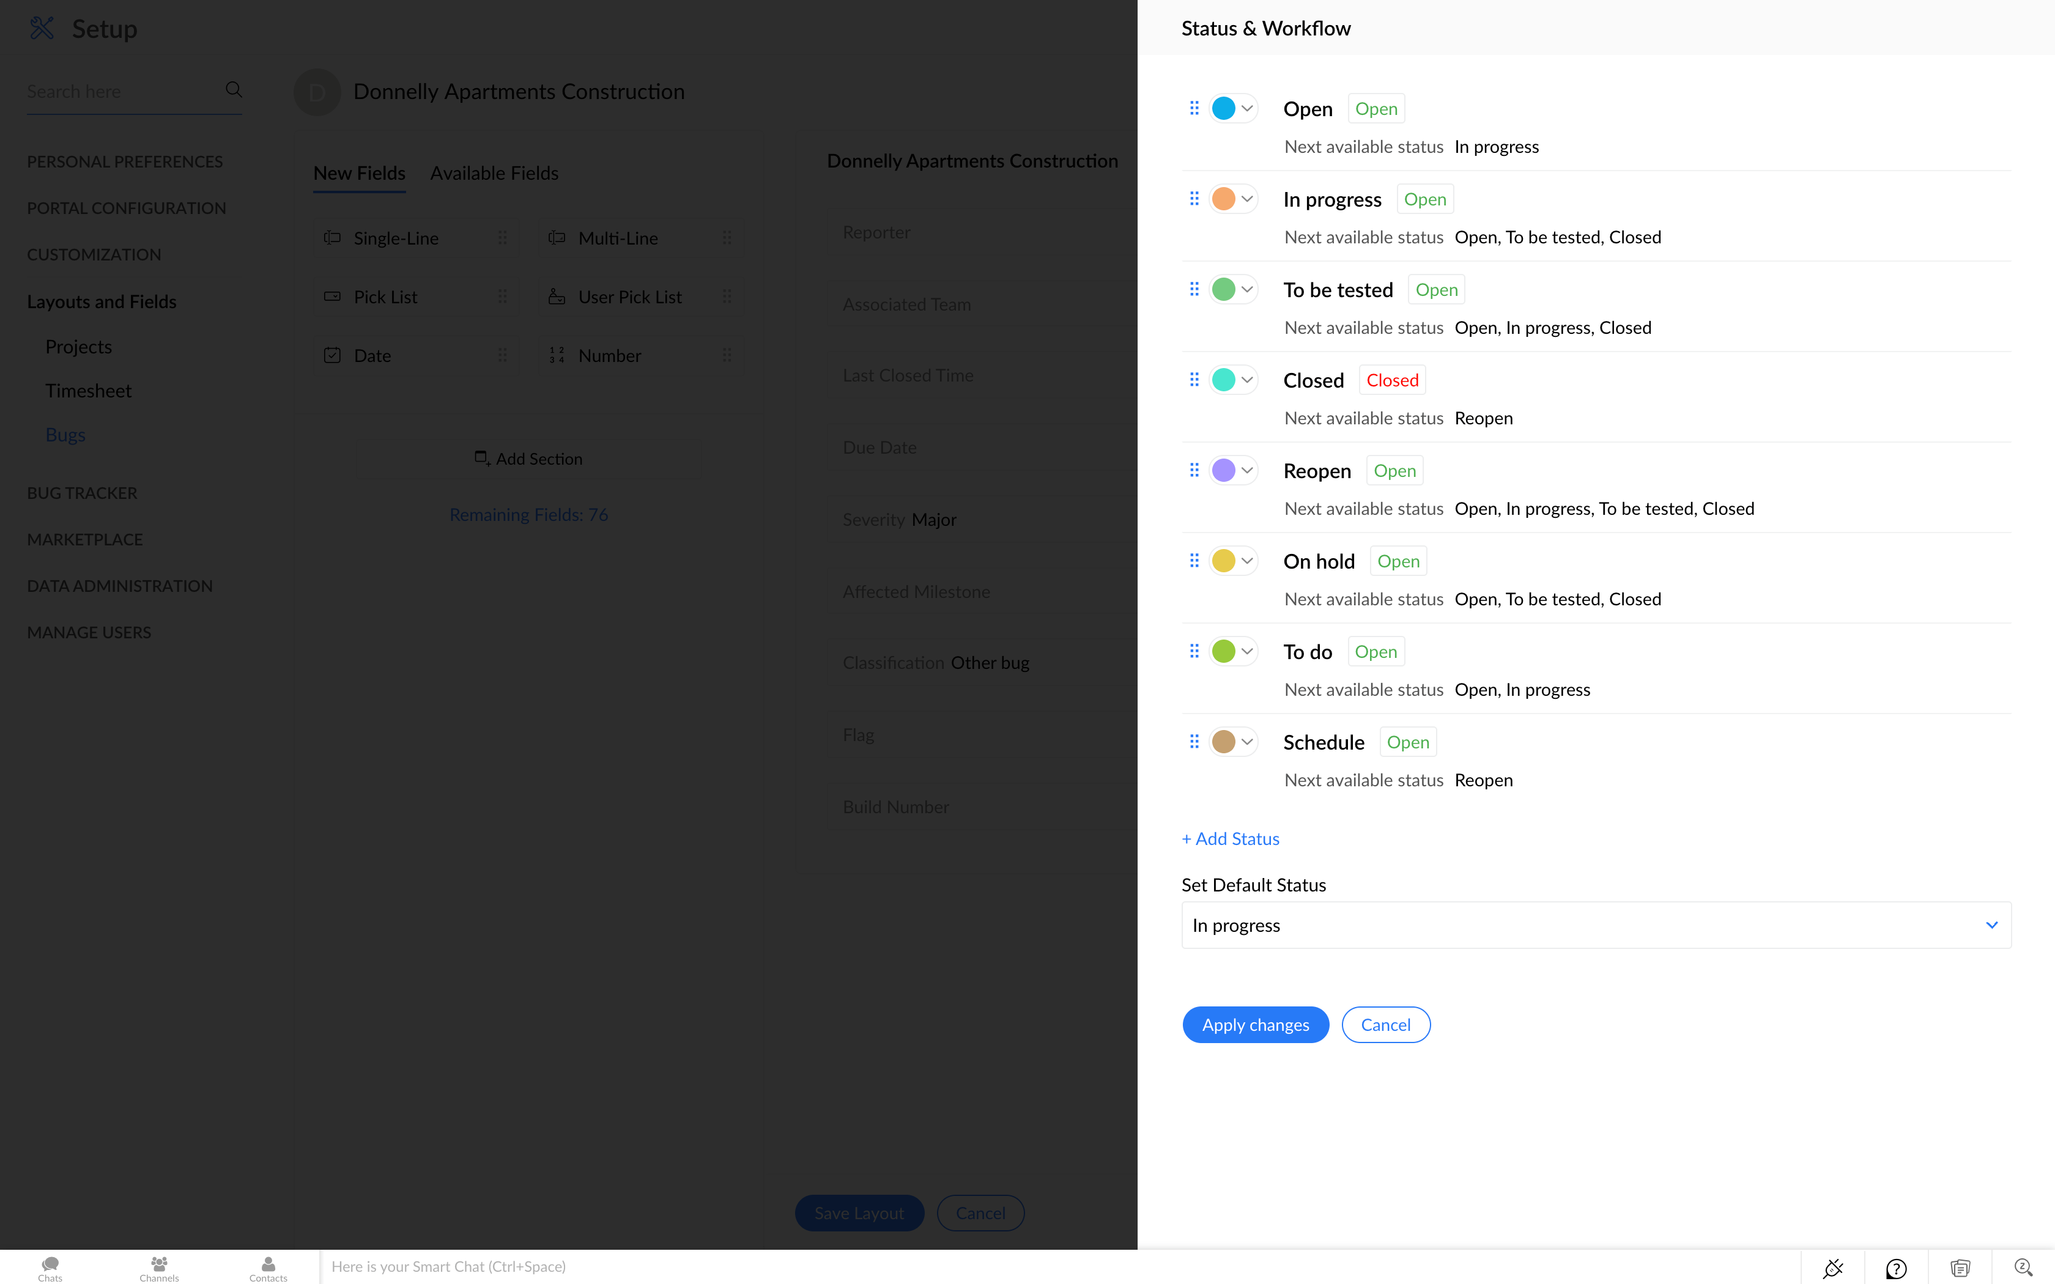Screen dimensions: 2055x1284
Task: Open color dropdown for In progress status
Action: click(x=1246, y=199)
